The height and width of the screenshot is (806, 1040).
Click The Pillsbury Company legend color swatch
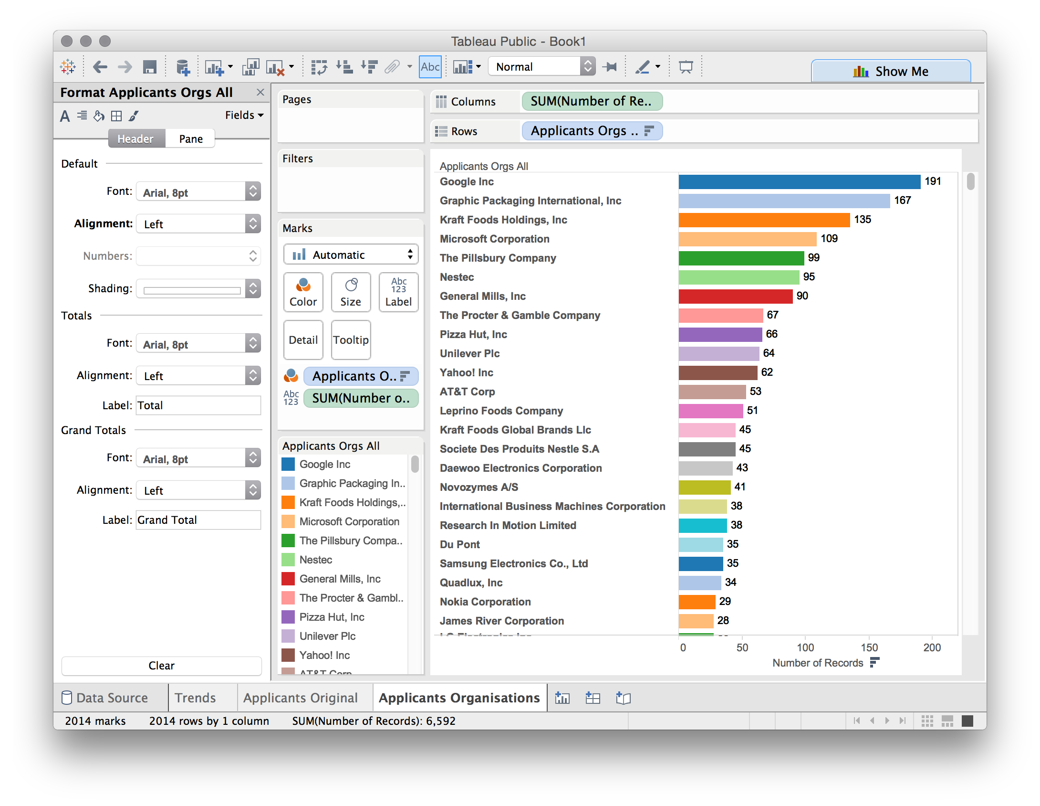click(288, 541)
